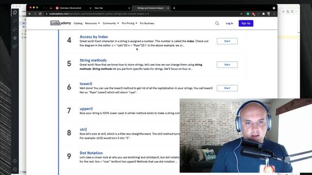This screenshot has height=175, width=312.
Task: Click the Log In link
Action: 230,23
